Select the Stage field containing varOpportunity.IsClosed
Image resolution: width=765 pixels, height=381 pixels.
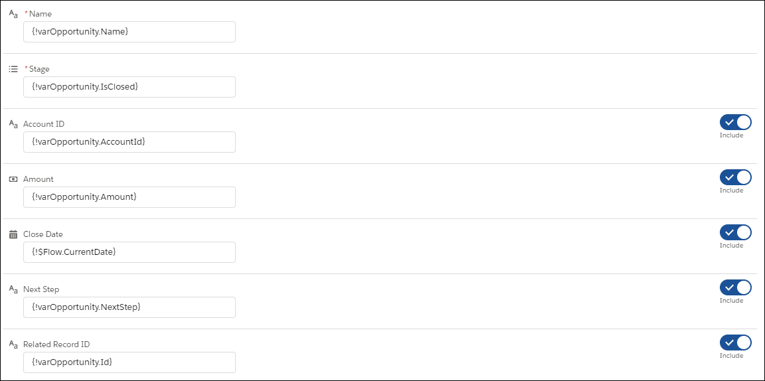(x=129, y=87)
